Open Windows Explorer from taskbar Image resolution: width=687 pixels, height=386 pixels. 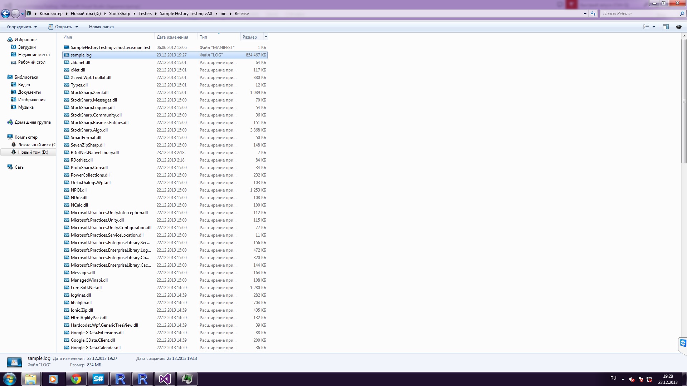(x=31, y=379)
